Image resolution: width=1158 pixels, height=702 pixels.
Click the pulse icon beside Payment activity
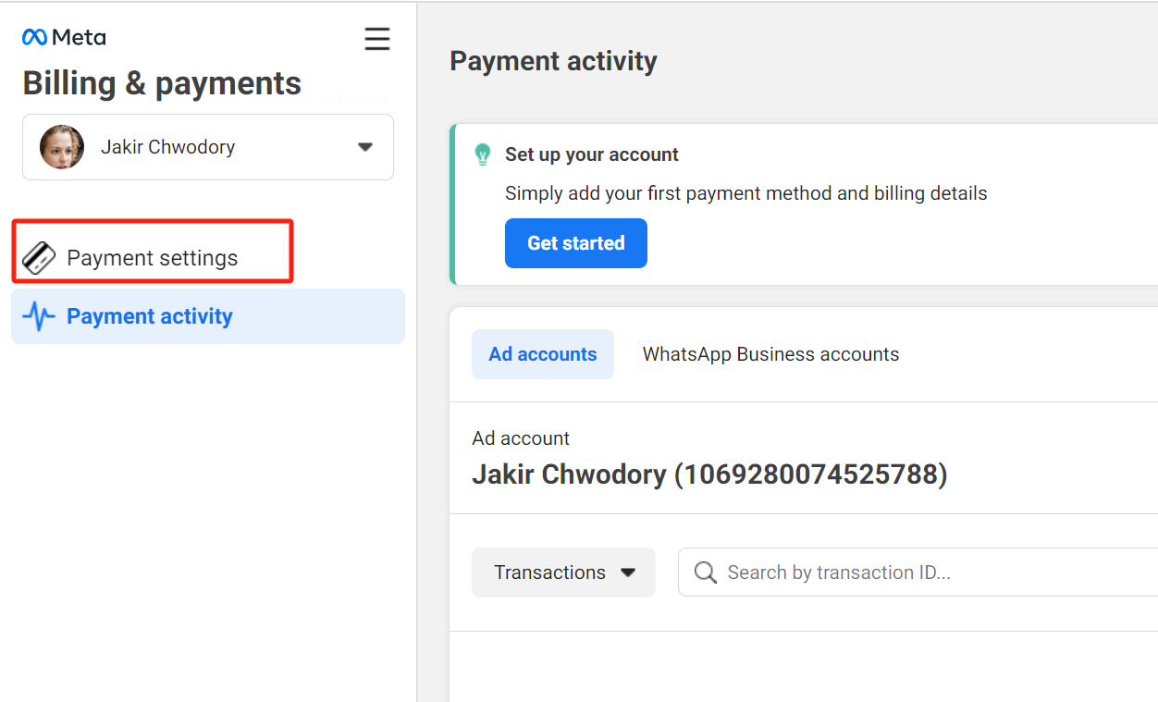[39, 316]
